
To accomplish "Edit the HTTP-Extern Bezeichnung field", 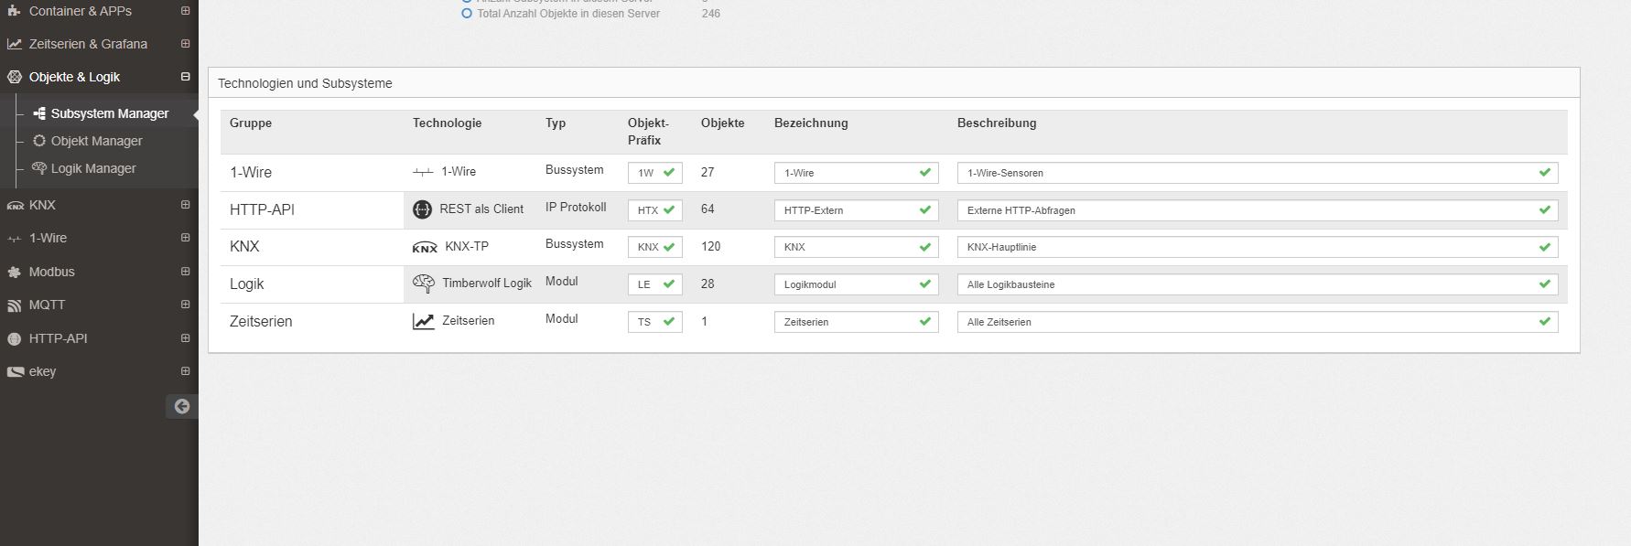I will point(857,210).
